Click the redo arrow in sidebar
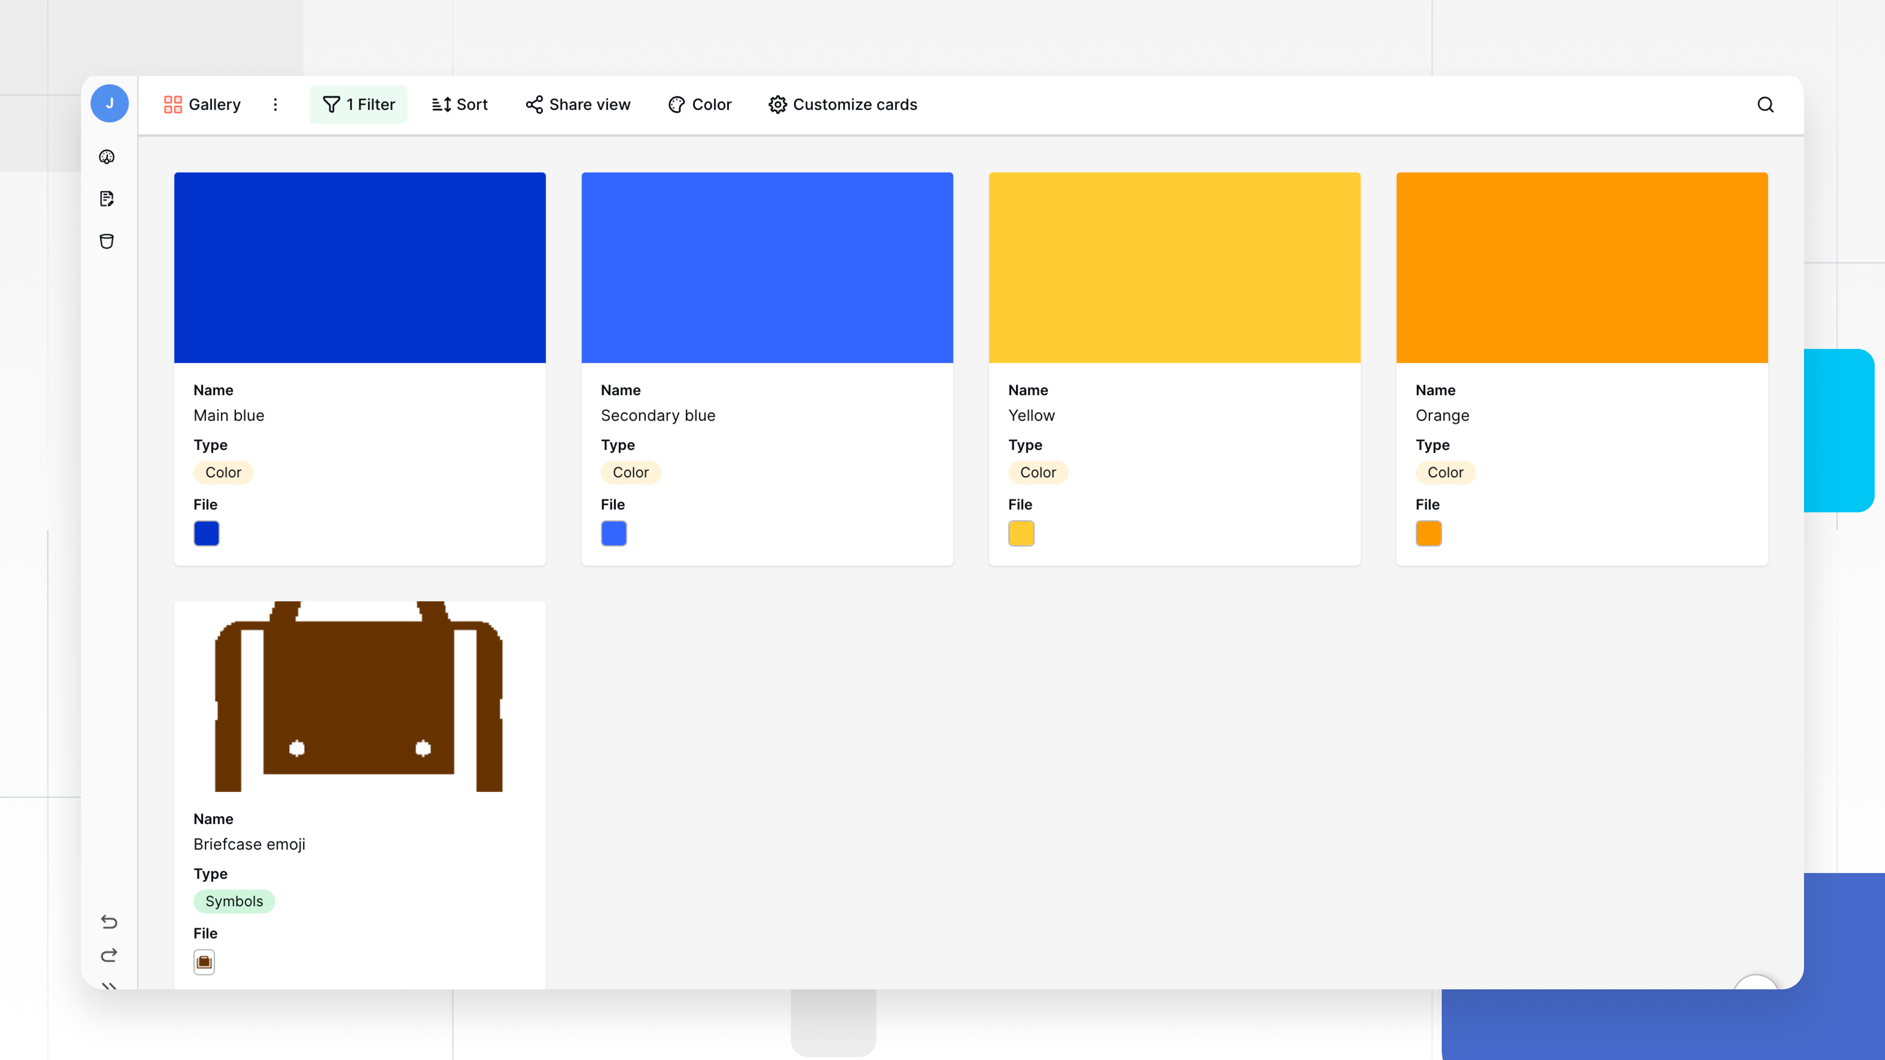Screen dimensions: 1885x1060 109,955
